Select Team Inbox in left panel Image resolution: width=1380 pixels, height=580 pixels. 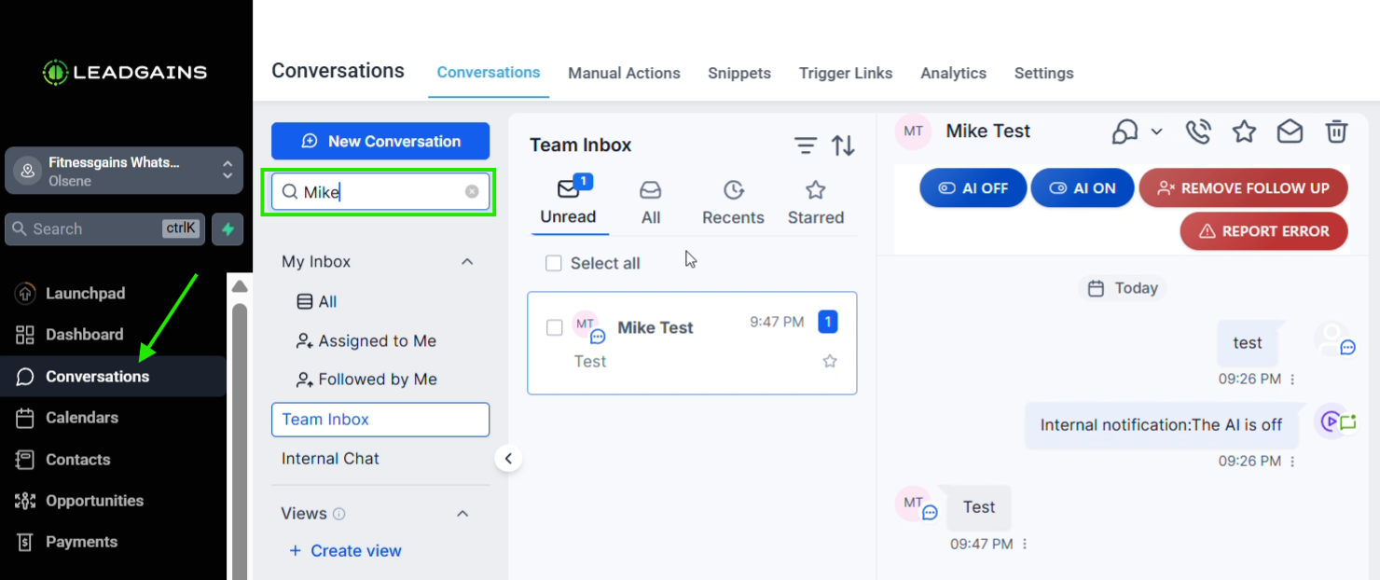coord(380,420)
